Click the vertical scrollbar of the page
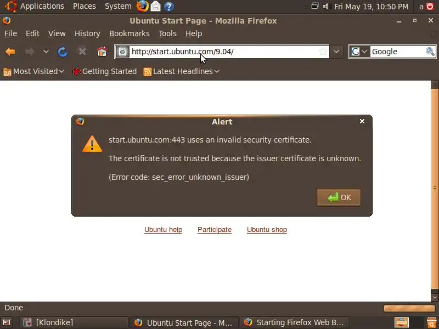Image resolution: width=439 pixels, height=329 pixels. [x=435, y=188]
